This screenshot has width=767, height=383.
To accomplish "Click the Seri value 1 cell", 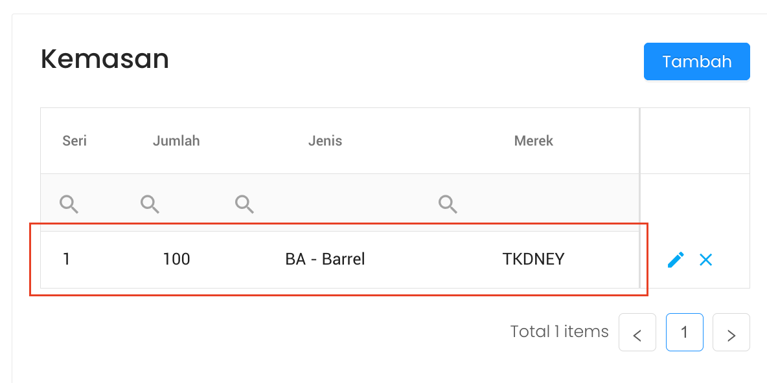I will (x=66, y=259).
